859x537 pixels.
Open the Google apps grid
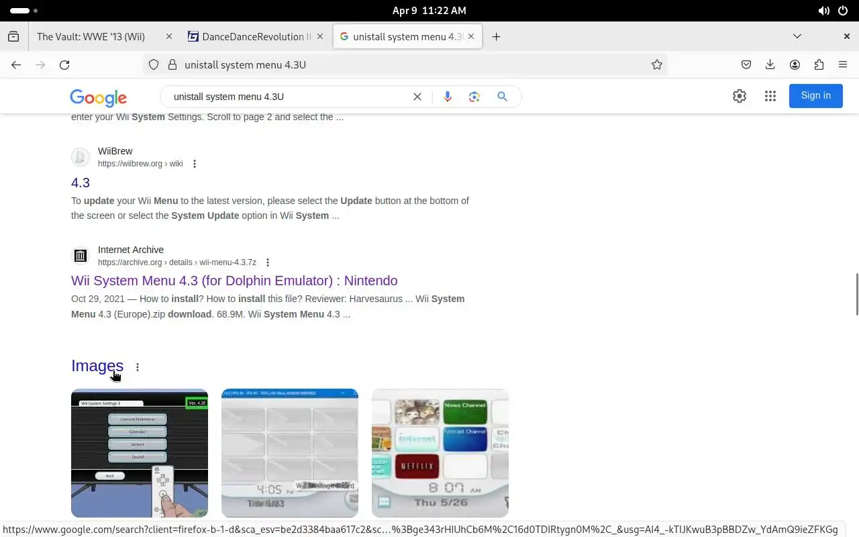click(770, 96)
